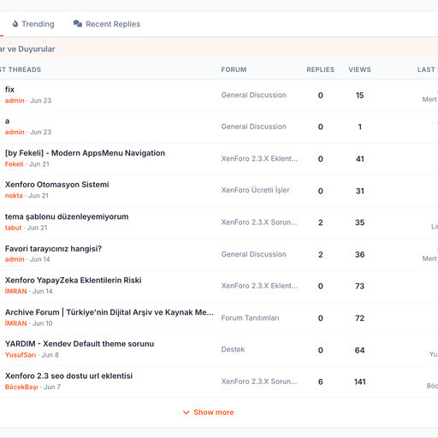Viewport: 438px width, 438px height.
Task: Open Xenforo 2.3 seo dostu url eklentisi thread
Action: pyautogui.click(x=68, y=376)
